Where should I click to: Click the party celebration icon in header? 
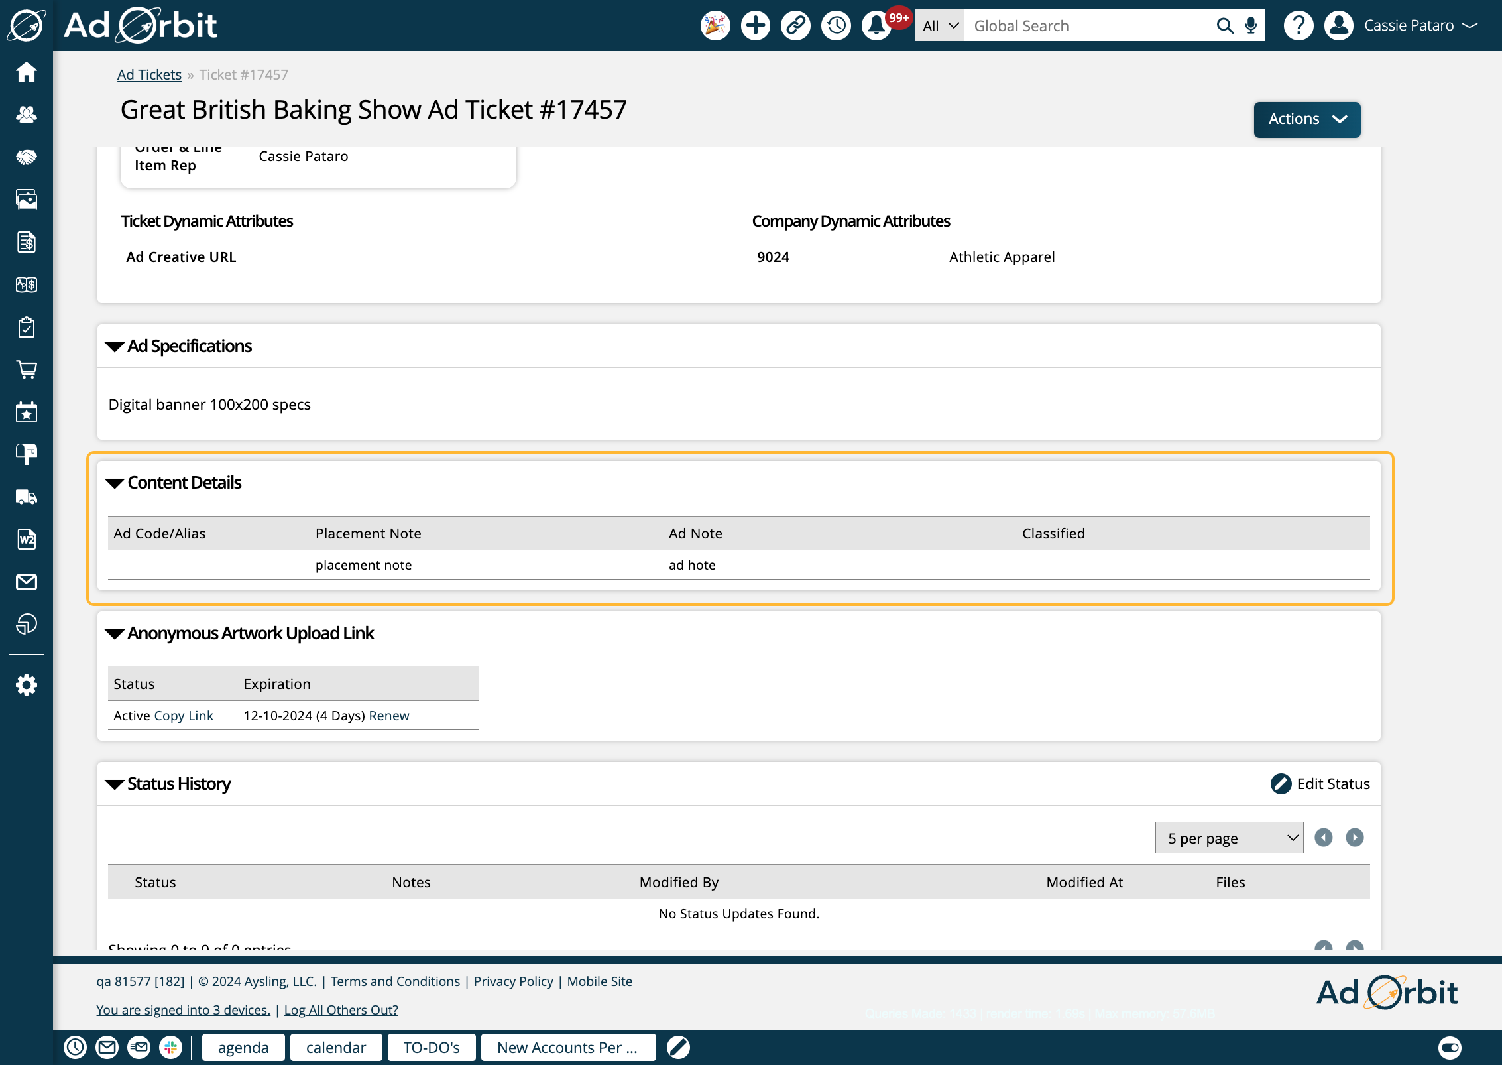click(x=715, y=26)
